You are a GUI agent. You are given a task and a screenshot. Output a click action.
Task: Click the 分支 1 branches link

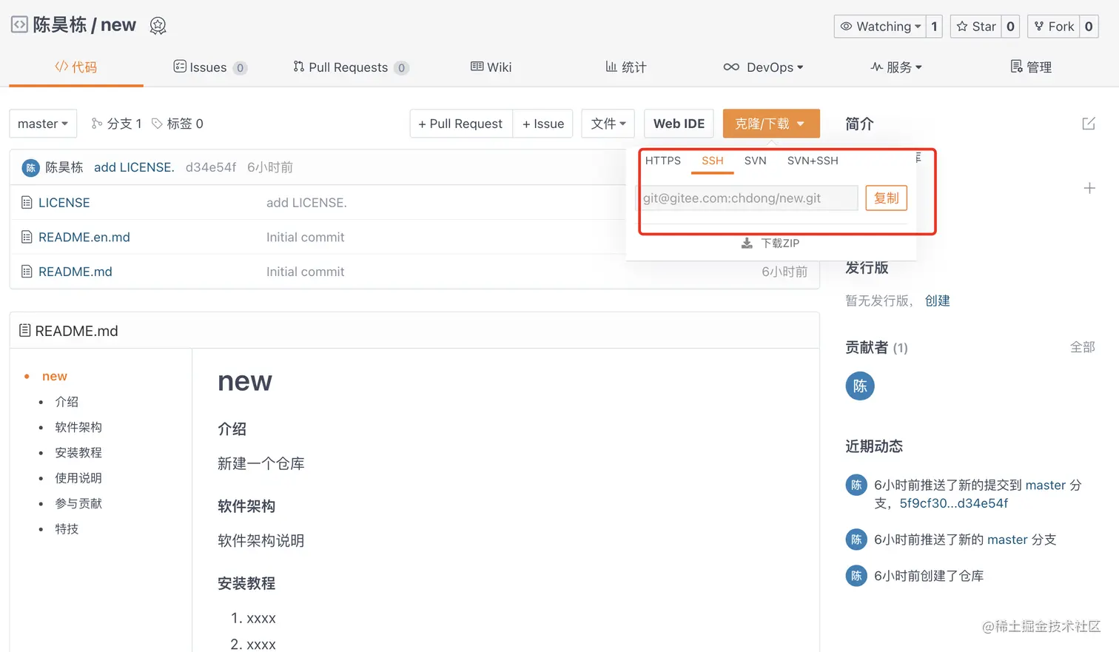tap(116, 124)
